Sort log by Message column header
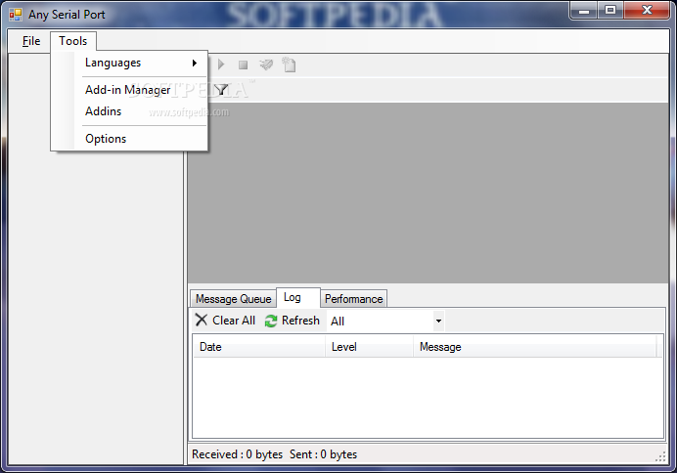The height and width of the screenshot is (473, 677). pyautogui.click(x=535, y=347)
